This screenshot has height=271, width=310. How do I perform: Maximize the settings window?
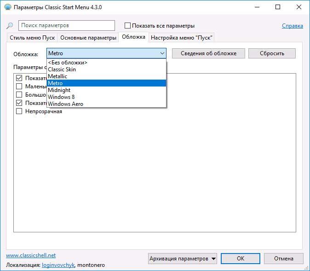[278, 7]
